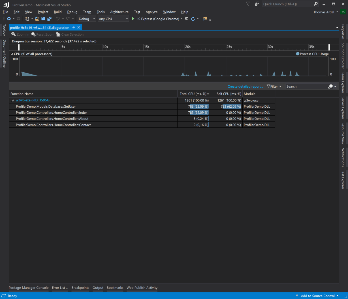Click the green Start debugging play icon
Viewport: 348px width, 299px height.
pyautogui.click(x=133, y=19)
